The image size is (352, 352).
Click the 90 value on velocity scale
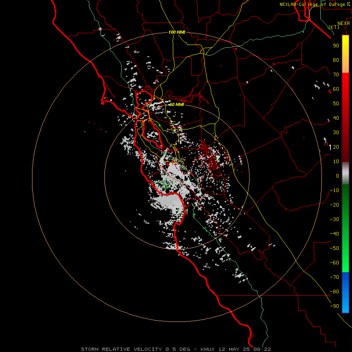[x=336, y=46]
